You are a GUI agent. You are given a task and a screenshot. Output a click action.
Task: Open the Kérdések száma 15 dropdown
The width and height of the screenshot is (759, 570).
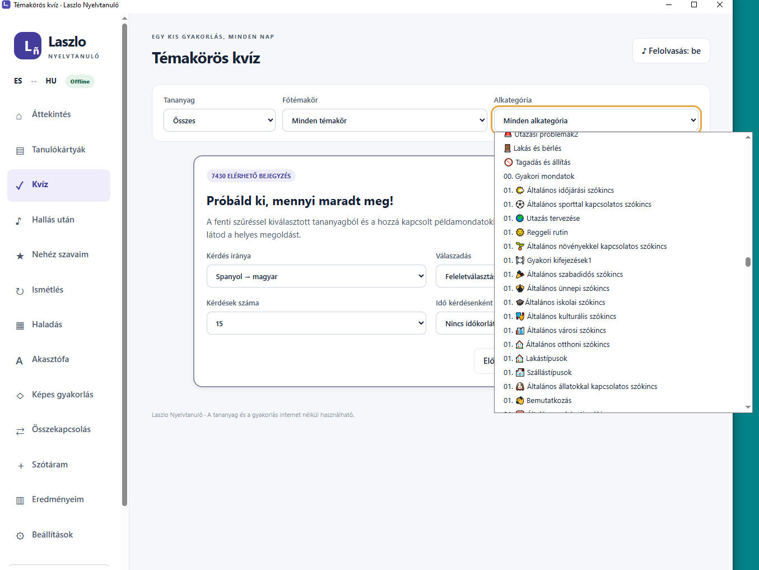[x=316, y=323]
